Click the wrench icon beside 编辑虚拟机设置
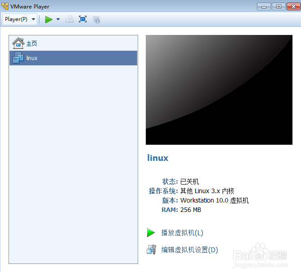301x272 pixels. pyautogui.click(x=152, y=250)
